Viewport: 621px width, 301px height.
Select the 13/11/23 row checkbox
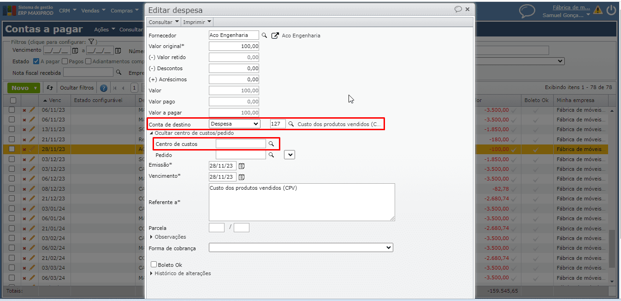coord(12,129)
